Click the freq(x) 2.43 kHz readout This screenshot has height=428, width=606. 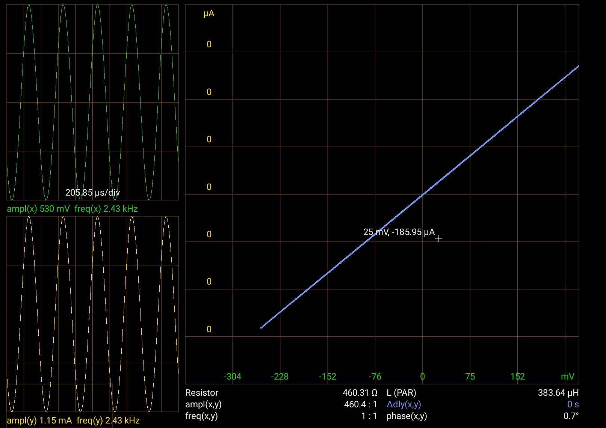(106, 209)
